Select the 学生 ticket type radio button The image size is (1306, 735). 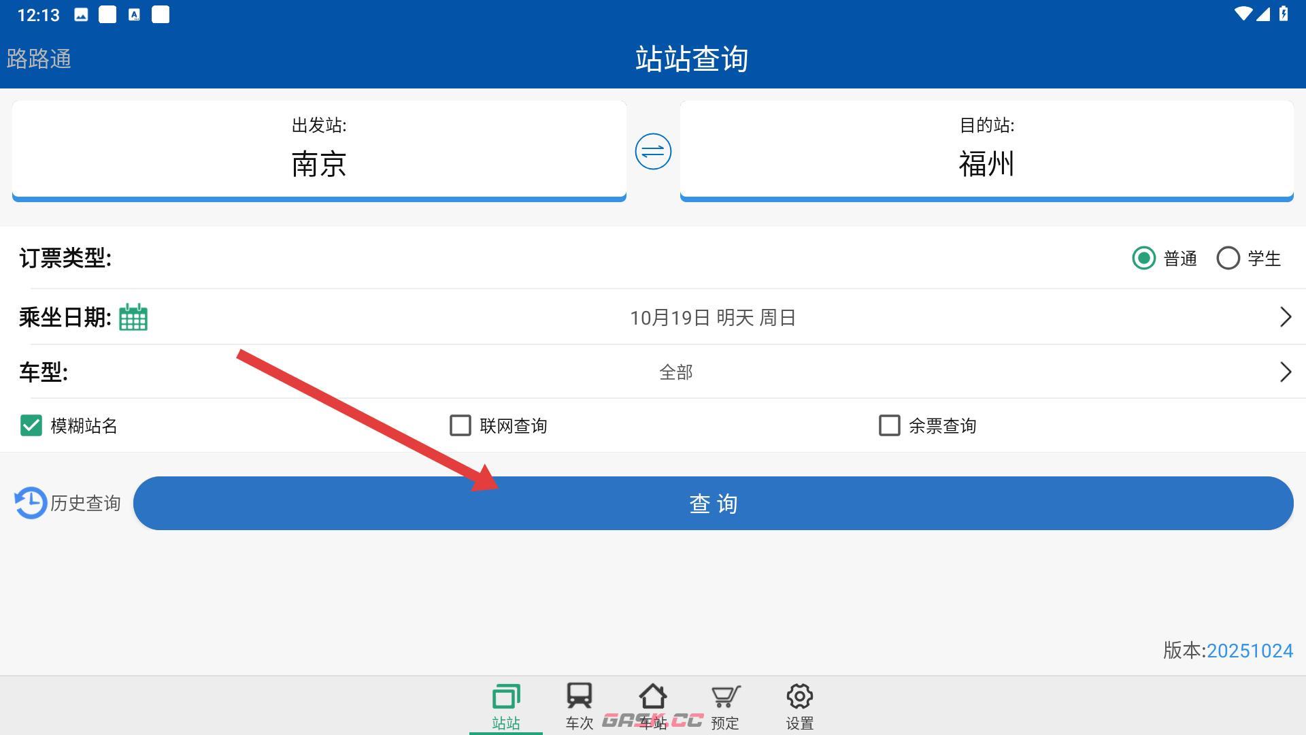[x=1228, y=259]
